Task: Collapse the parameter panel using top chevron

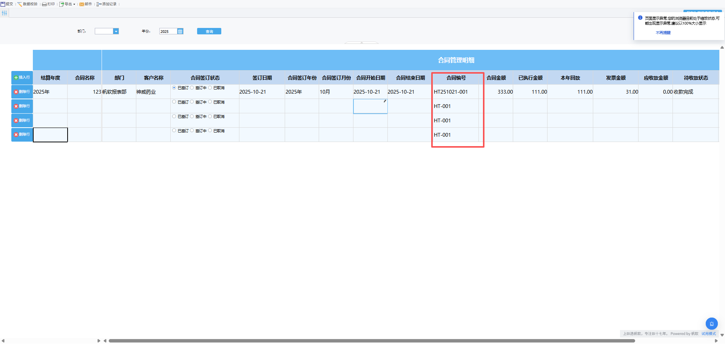Action: [x=361, y=43]
